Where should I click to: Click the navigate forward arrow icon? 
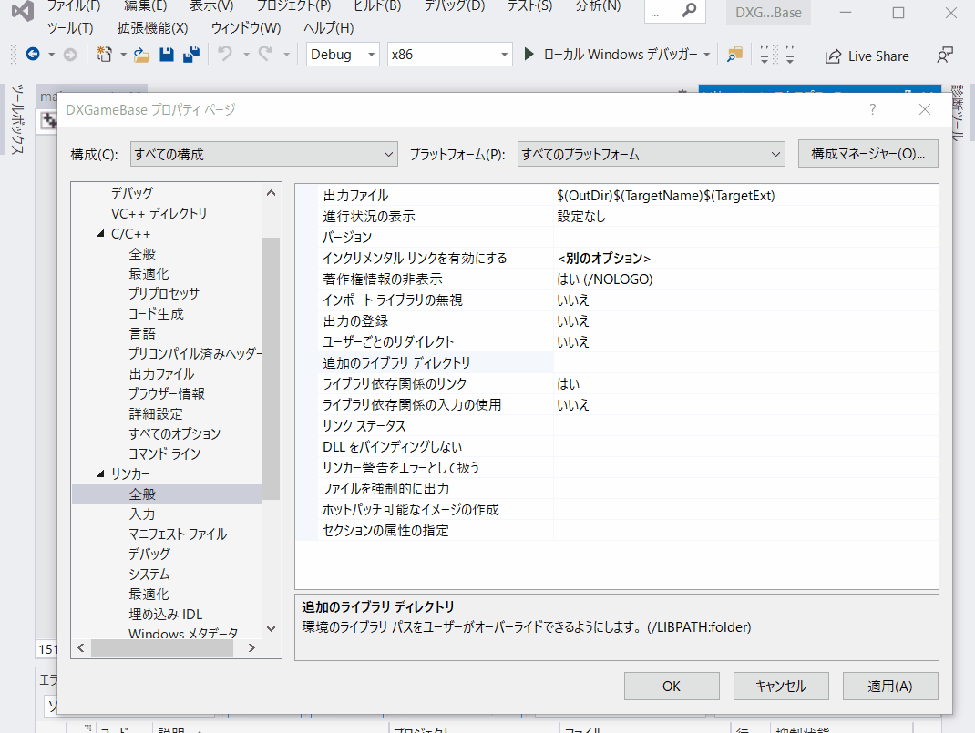pyautogui.click(x=70, y=55)
